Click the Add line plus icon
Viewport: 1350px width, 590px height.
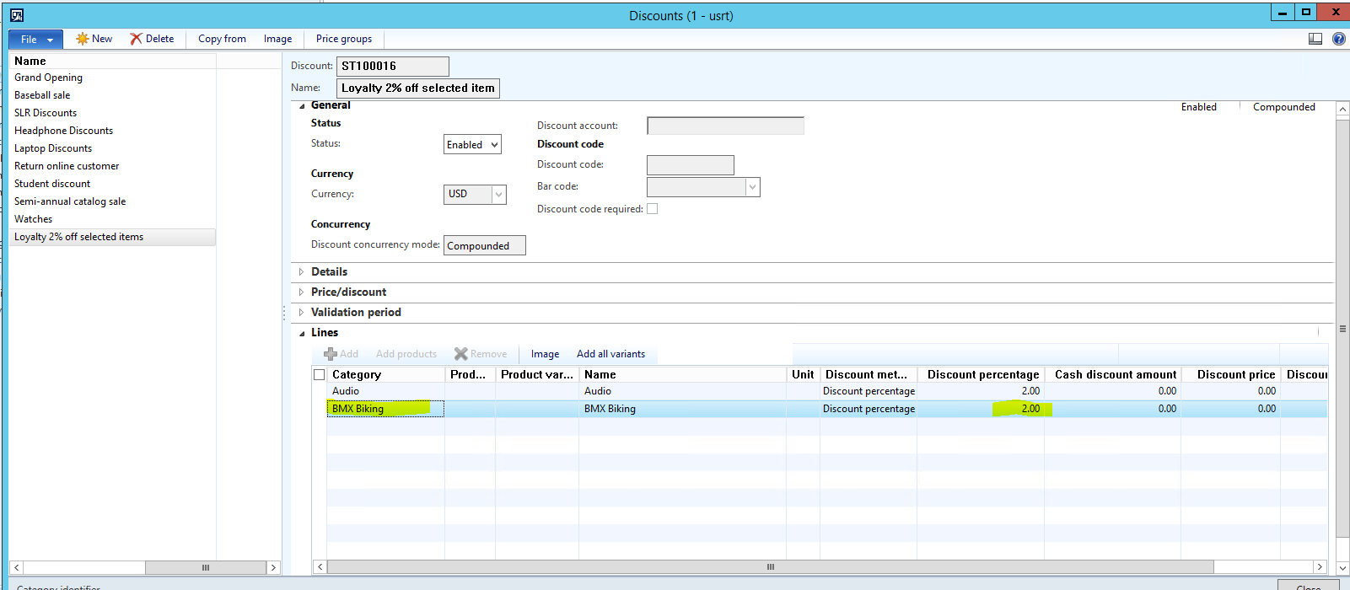[x=331, y=354]
